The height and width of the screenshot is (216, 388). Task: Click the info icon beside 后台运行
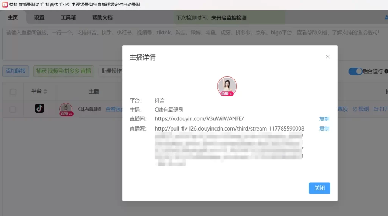(x=386, y=71)
